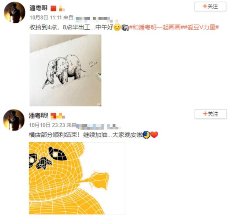
Task: Open timestamp 10月8日 11:11
Action: pyautogui.click(x=46, y=18)
